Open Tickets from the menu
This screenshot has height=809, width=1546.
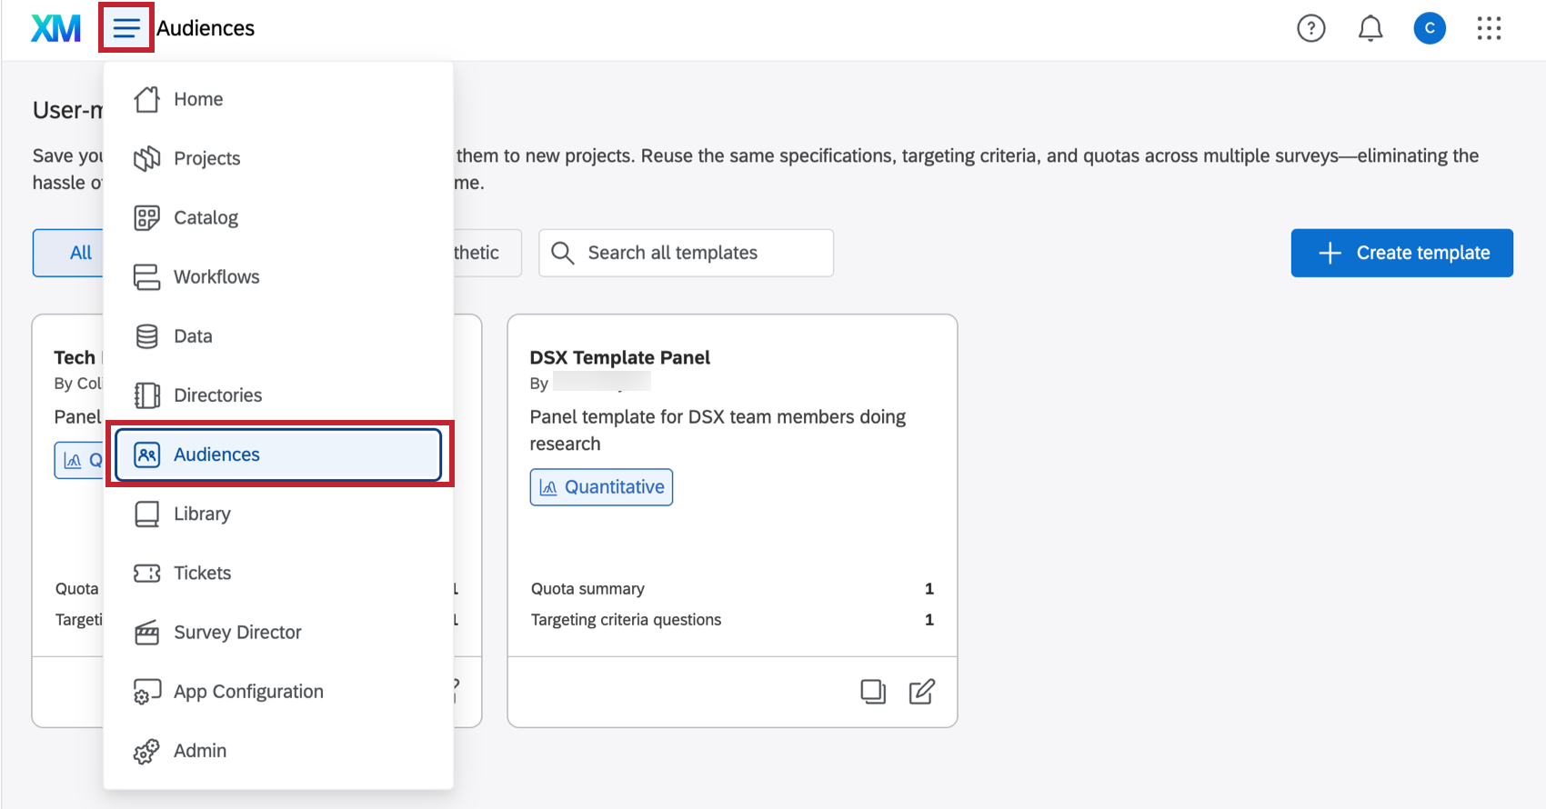[x=278, y=573]
